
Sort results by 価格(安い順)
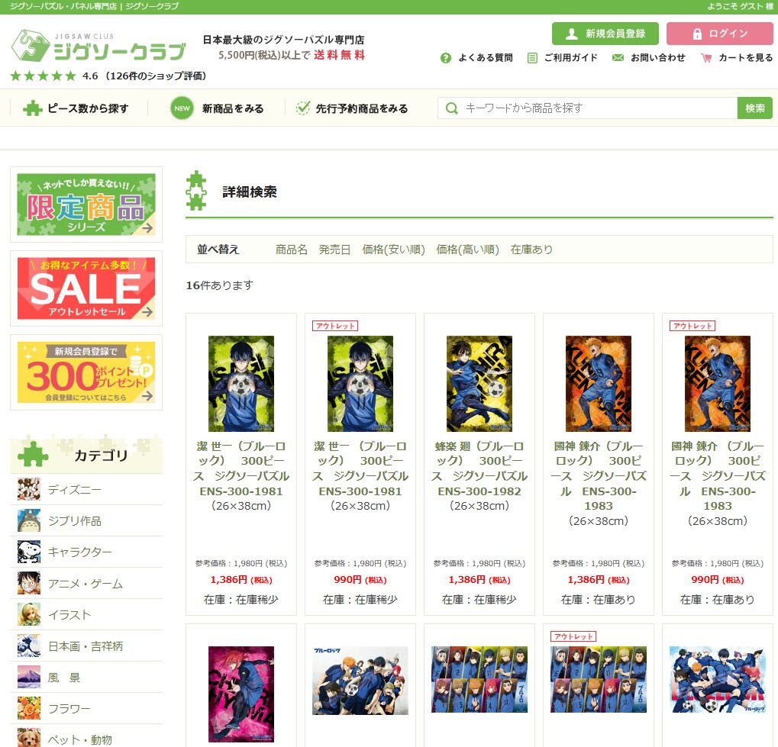point(393,250)
